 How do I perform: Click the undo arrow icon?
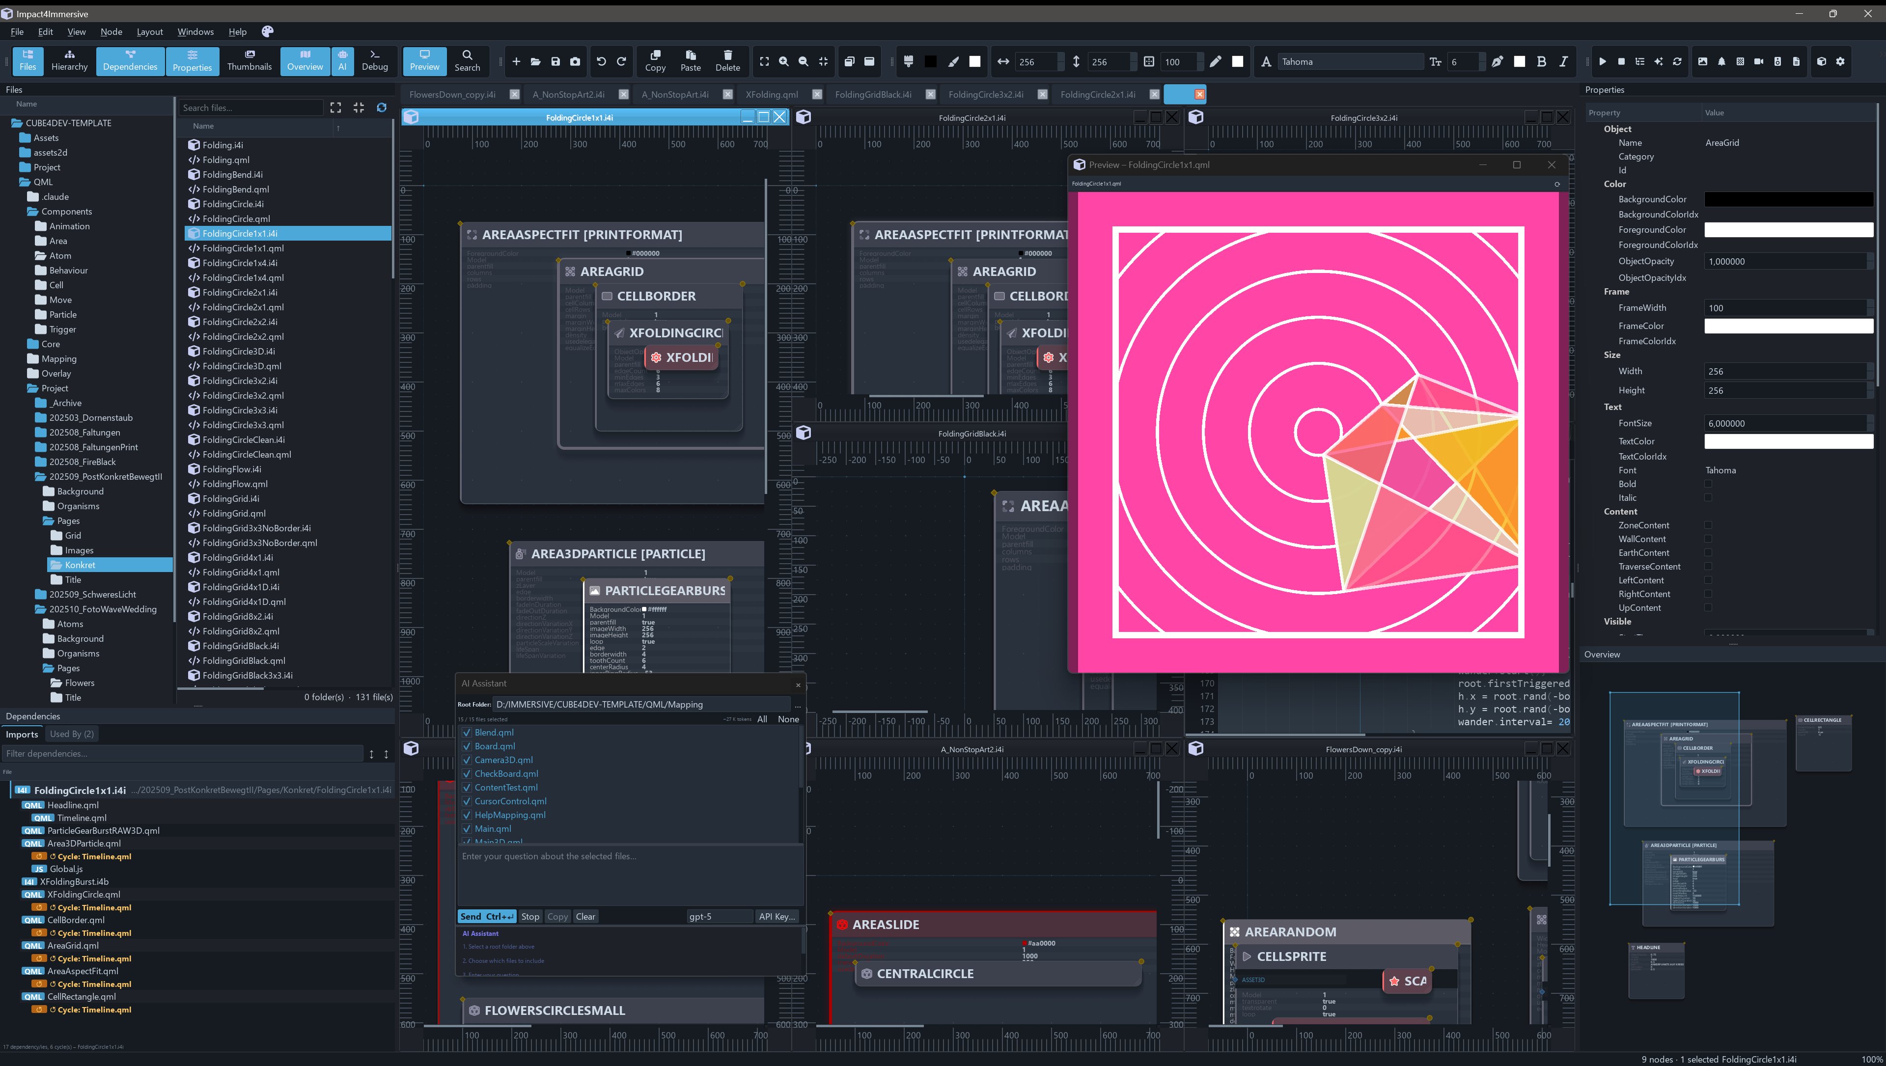click(601, 61)
